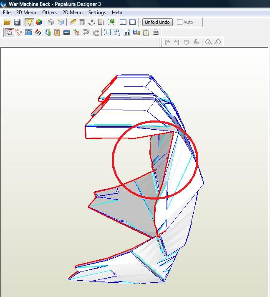This screenshot has height=297, width=270.
Task: Open the File menu
Action: [7, 13]
